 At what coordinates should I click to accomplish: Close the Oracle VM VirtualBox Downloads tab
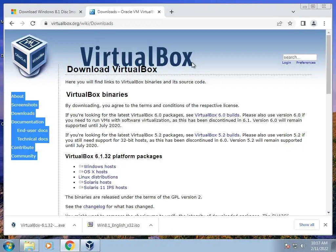tap(159, 12)
